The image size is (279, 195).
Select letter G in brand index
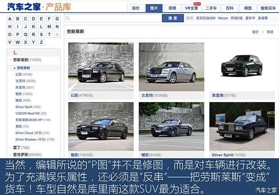coord(57,19)
